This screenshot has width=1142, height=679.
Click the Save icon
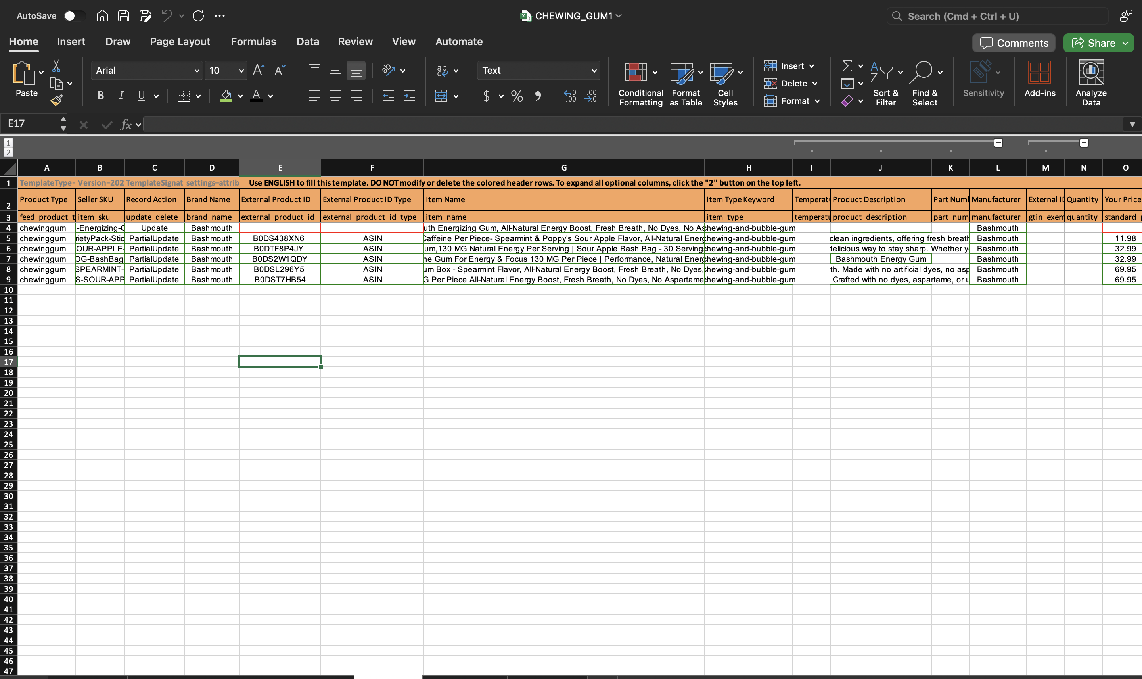pos(123,16)
